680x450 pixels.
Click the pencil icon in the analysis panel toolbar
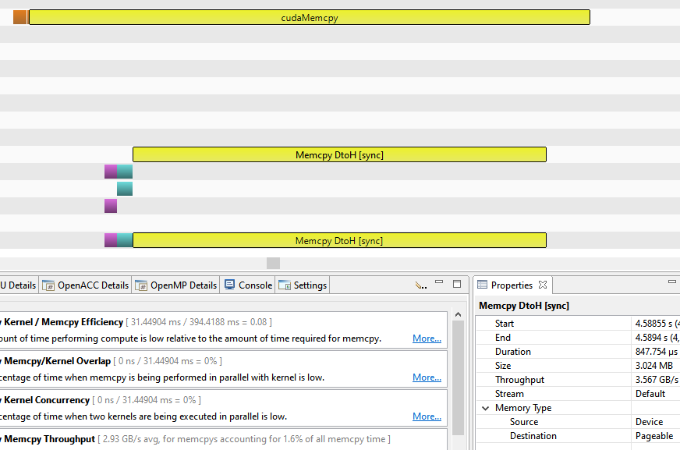pos(420,285)
